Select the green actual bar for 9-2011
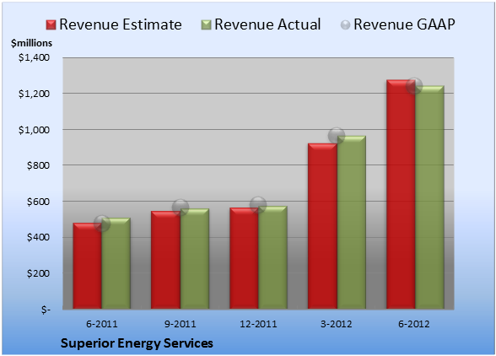This screenshot has width=496, height=356. coord(195,258)
